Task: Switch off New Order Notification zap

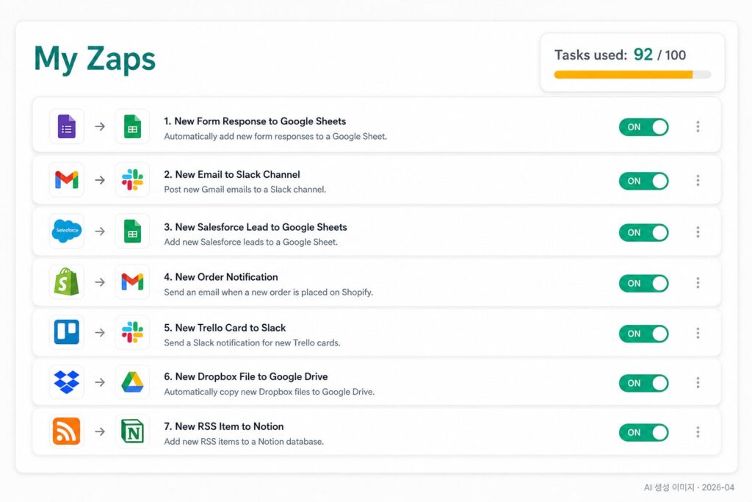Action: 643,283
